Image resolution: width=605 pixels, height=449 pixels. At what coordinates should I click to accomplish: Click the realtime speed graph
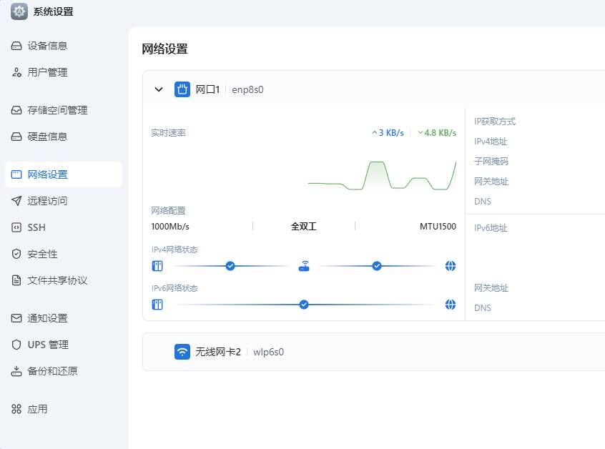point(382,176)
